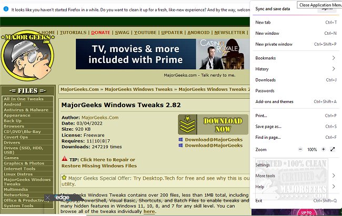Viewport: 342px width, 216px height.
Task: Open System Tools category
Action: click(27, 205)
